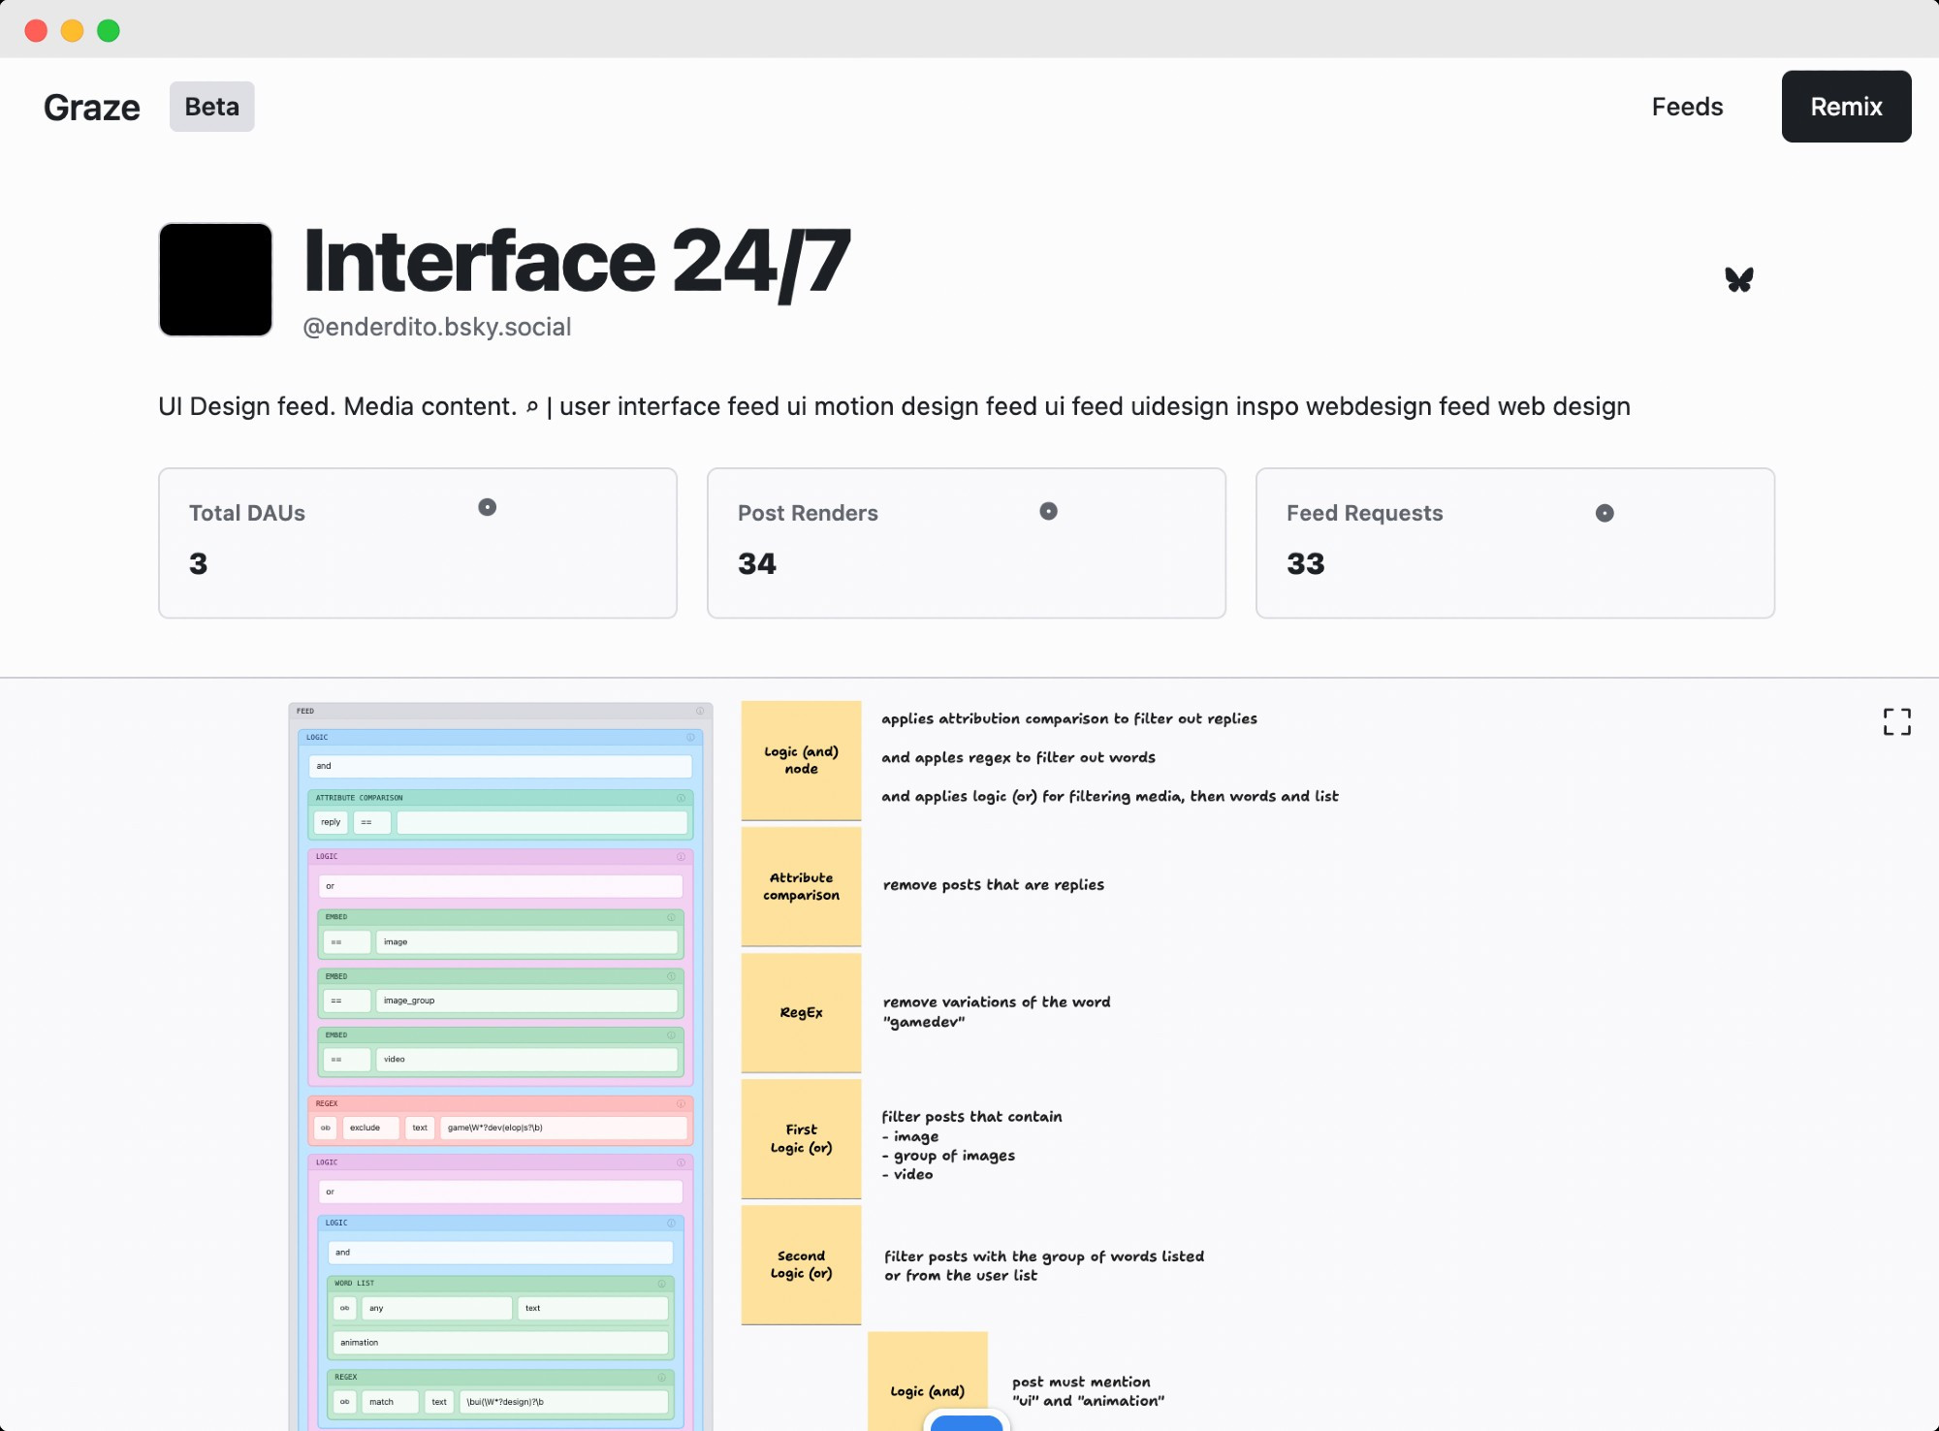Toggle the small switch beside 'match' in REGEX
1939x1431 pixels.
pos(344,1402)
